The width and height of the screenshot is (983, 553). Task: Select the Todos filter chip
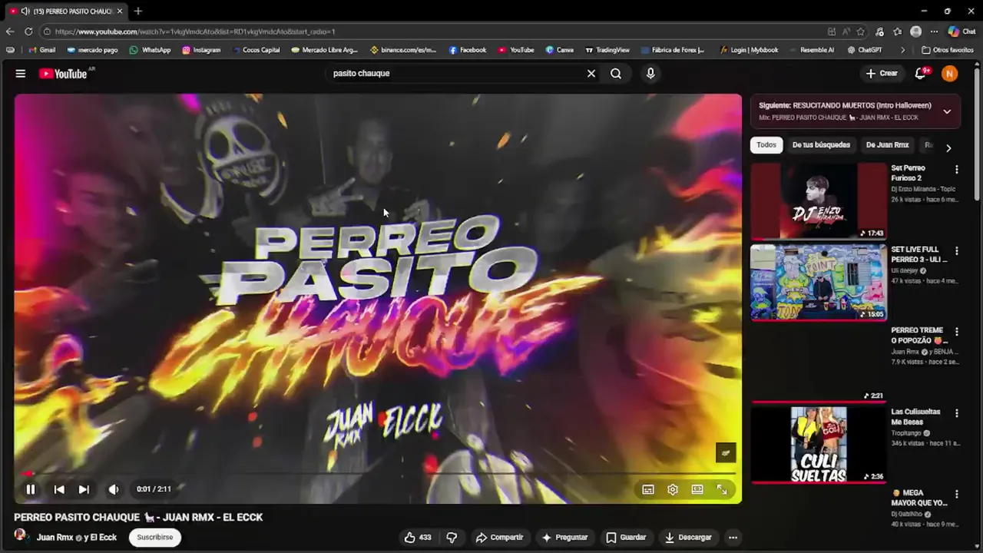pos(766,145)
